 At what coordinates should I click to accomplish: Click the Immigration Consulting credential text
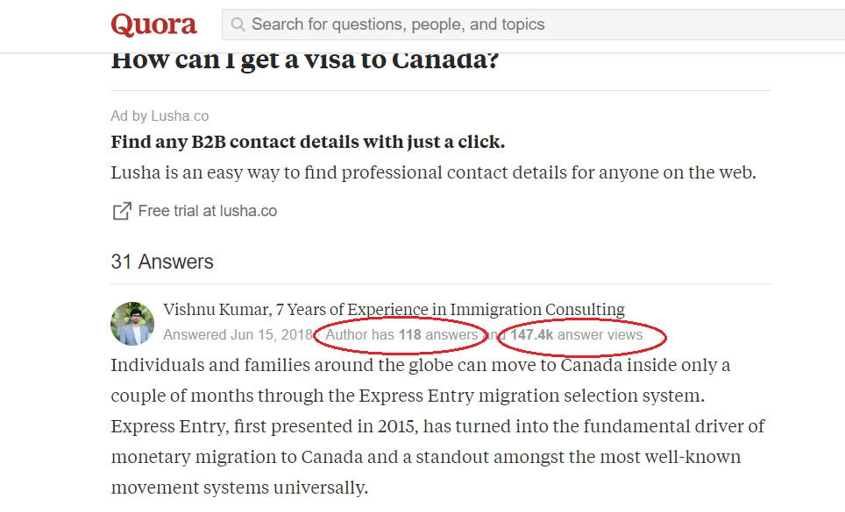451,310
